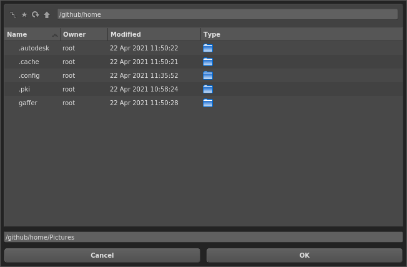Click the date 22 Apr 2021 11:50:22
This screenshot has width=407, height=267.
click(144, 48)
